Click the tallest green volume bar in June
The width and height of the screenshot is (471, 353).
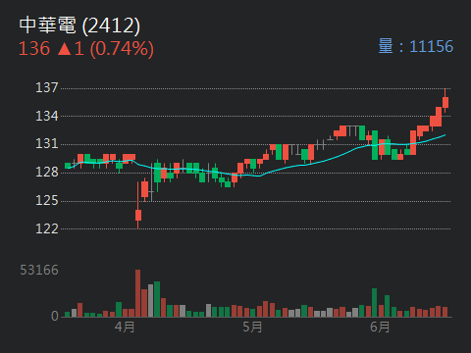coord(375,303)
